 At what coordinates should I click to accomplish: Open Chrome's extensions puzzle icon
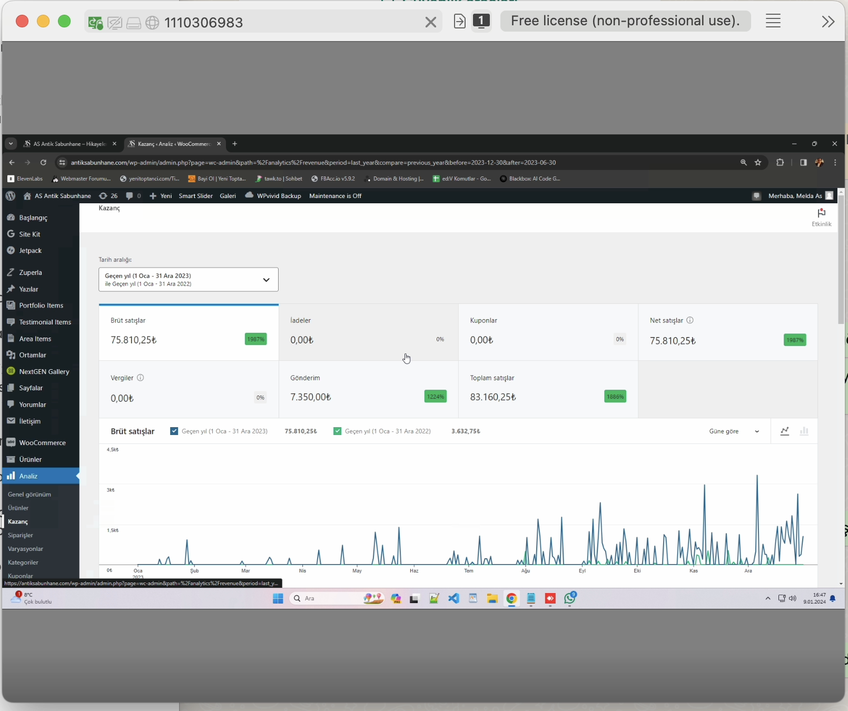click(780, 163)
